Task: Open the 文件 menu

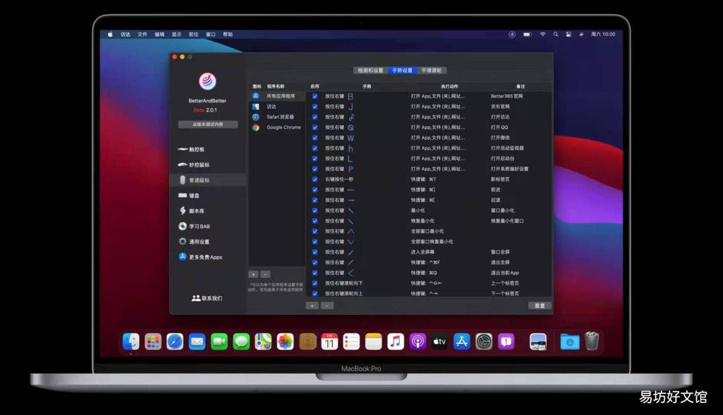Action: (142, 34)
